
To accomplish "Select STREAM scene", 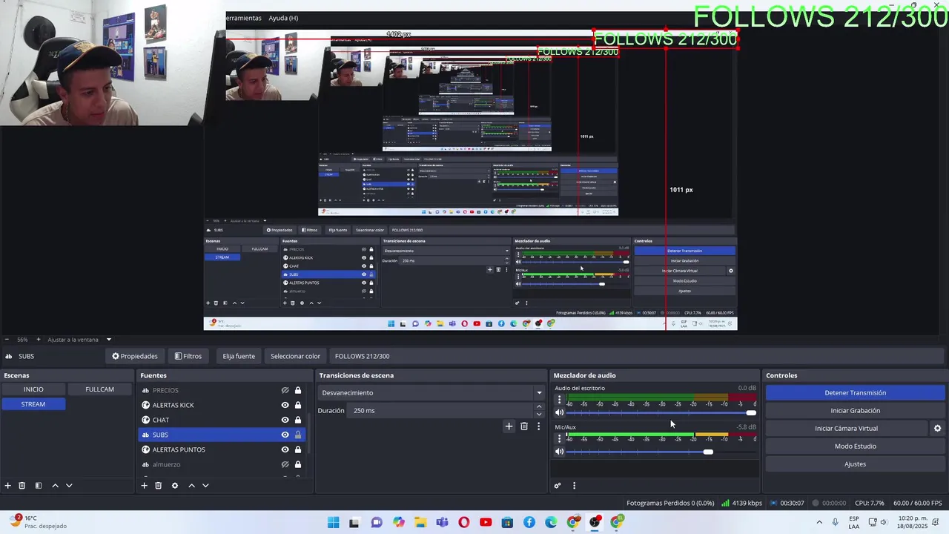I will [33, 404].
